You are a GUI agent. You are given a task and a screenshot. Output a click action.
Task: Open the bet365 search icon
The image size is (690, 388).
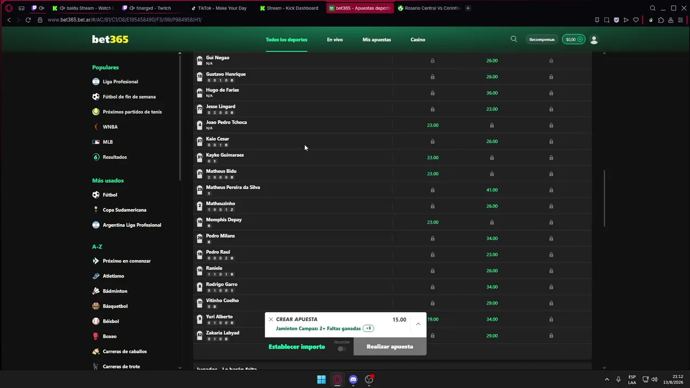pyautogui.click(x=514, y=39)
